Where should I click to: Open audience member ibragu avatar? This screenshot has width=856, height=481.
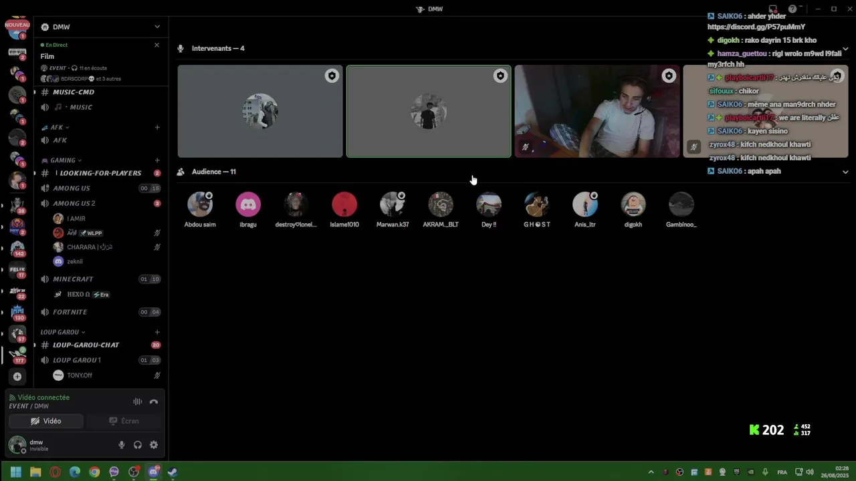(x=248, y=205)
